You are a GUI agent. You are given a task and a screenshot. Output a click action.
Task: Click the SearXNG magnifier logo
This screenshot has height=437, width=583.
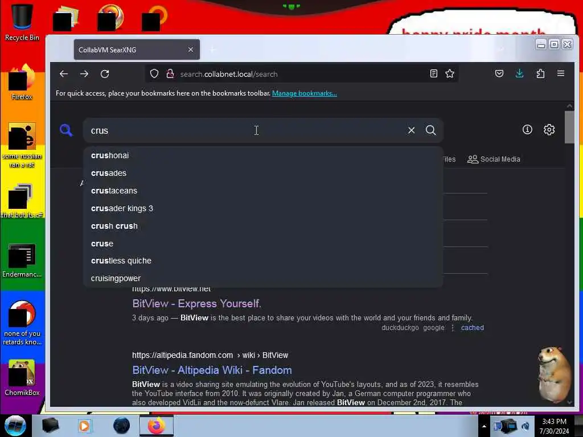pyautogui.click(x=66, y=130)
